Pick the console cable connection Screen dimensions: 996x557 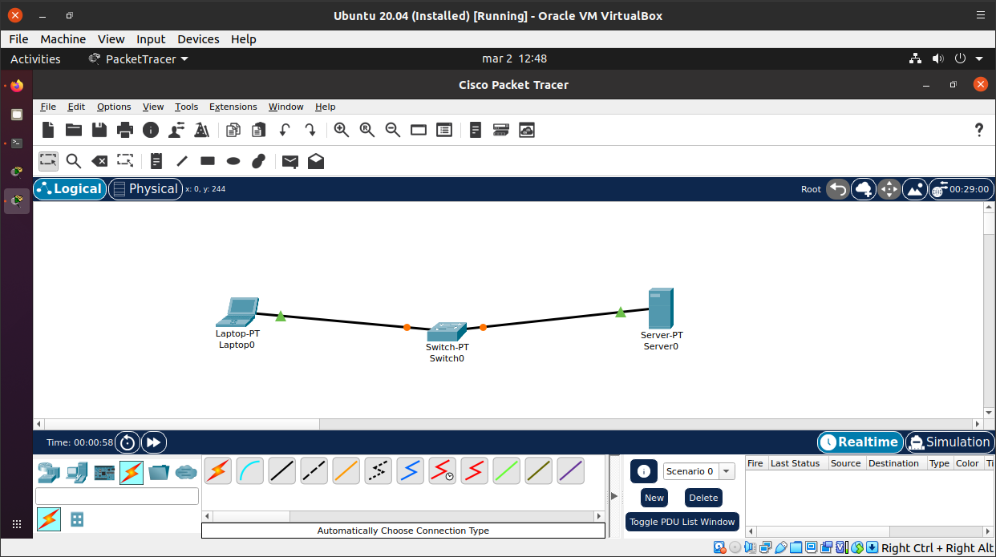tap(249, 471)
